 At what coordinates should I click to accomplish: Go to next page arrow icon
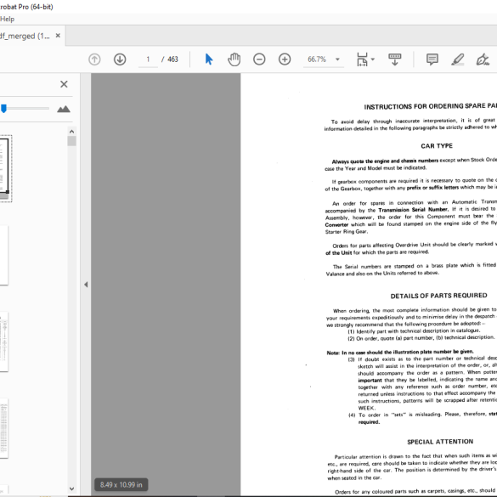pyautogui.click(x=120, y=59)
